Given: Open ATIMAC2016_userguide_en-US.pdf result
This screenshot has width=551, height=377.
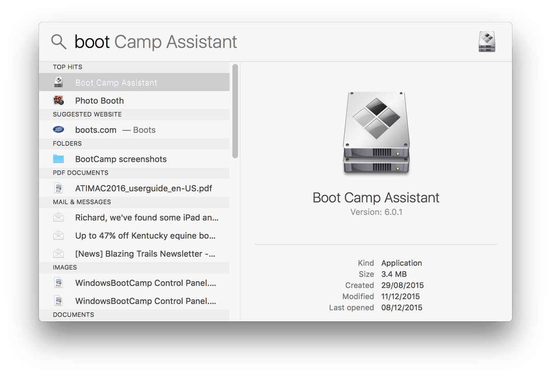Looking at the screenshot, I should 143,188.
